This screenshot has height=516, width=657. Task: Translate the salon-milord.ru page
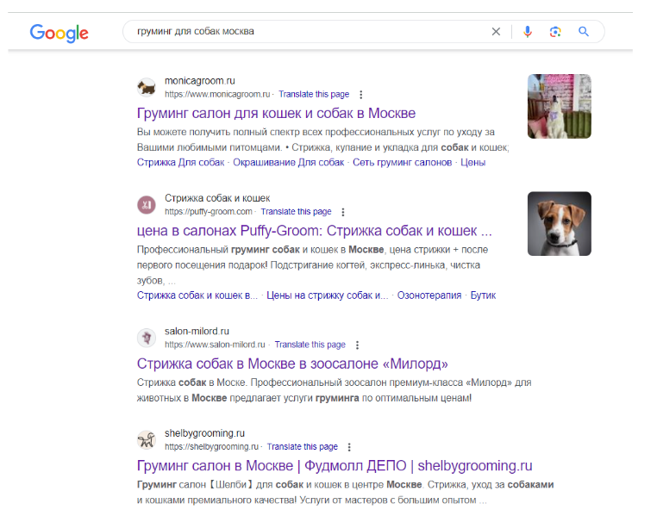tap(310, 345)
